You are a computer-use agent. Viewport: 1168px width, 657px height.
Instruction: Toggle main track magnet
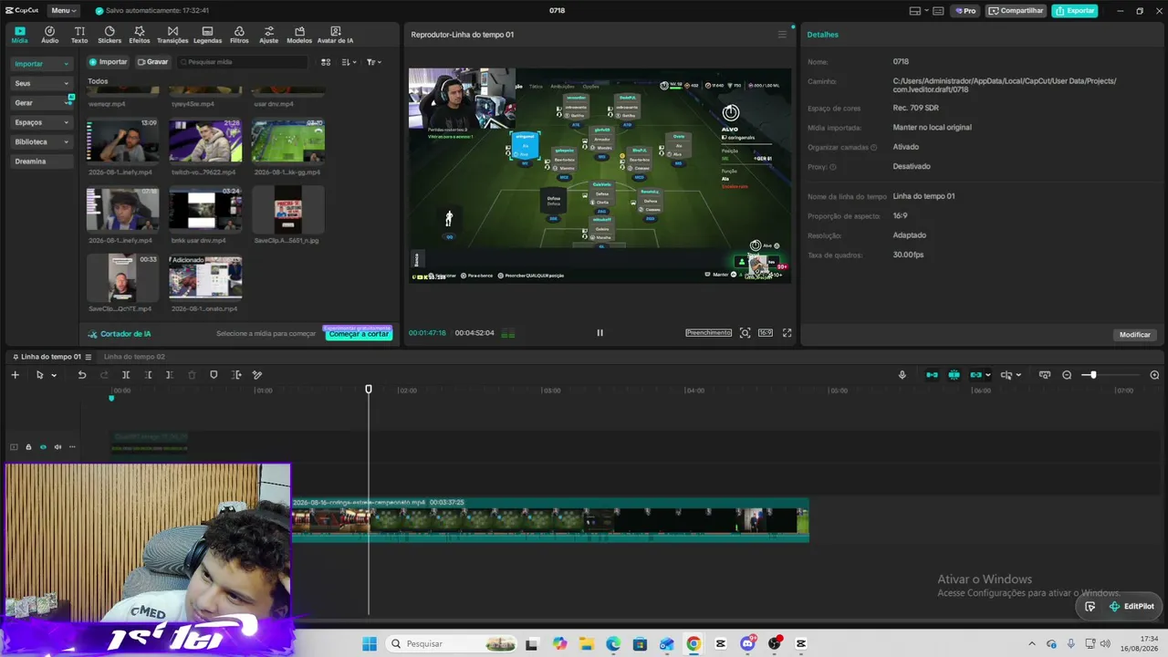coord(932,375)
